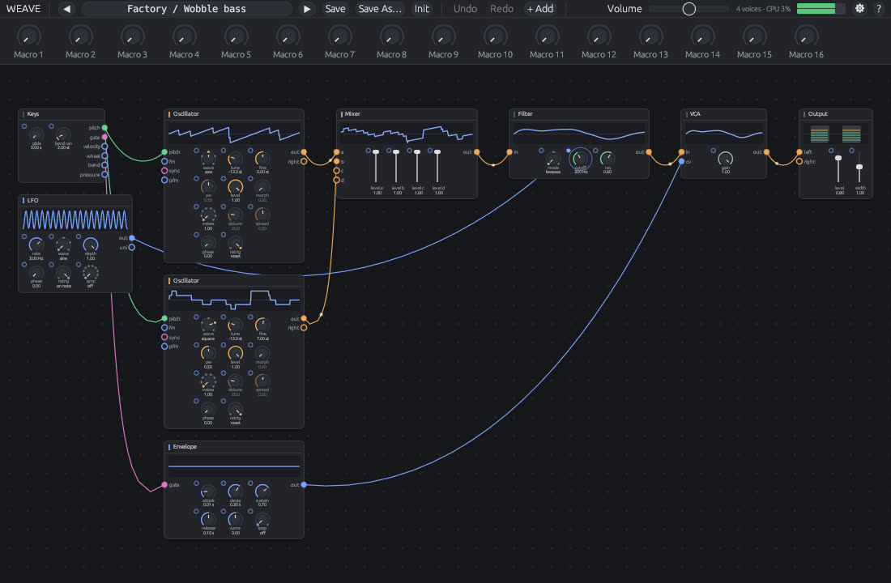Click the VCA gain knob
This screenshot has width=891, height=583.
click(725, 159)
